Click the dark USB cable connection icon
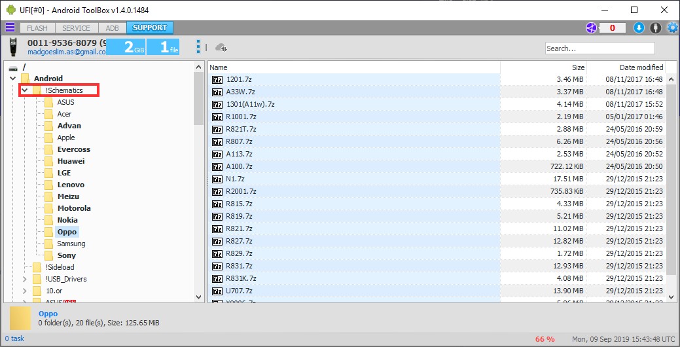The height and width of the screenshot is (347, 680). 655,27
